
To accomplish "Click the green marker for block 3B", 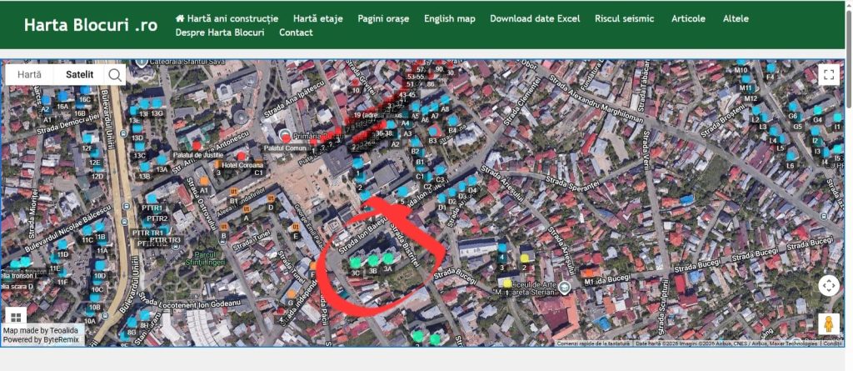I will (373, 260).
